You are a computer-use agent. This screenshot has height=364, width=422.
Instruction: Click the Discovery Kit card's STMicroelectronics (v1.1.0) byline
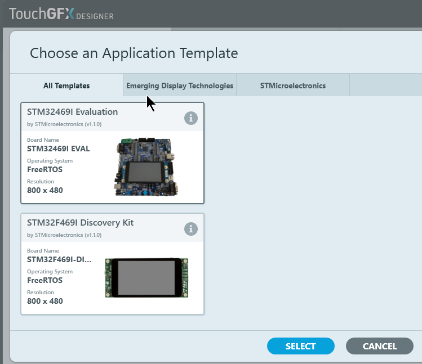click(64, 235)
